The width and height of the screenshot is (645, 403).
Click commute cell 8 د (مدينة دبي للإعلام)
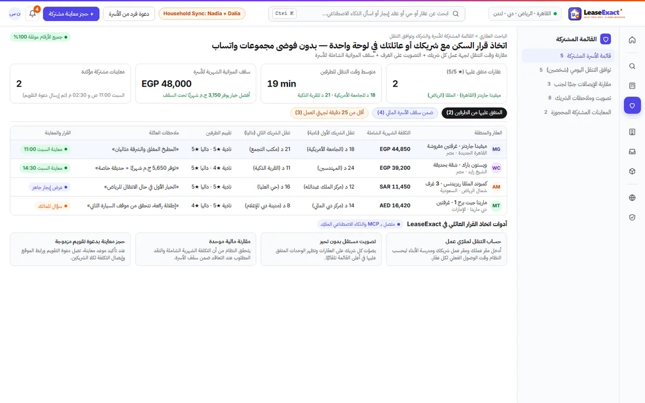click(268, 206)
